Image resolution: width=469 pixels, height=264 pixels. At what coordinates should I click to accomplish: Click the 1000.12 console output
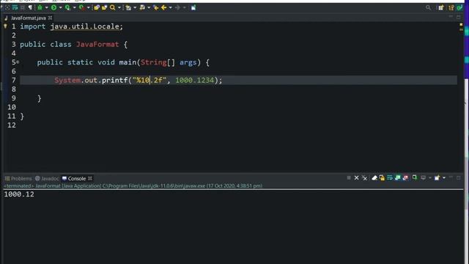19,194
